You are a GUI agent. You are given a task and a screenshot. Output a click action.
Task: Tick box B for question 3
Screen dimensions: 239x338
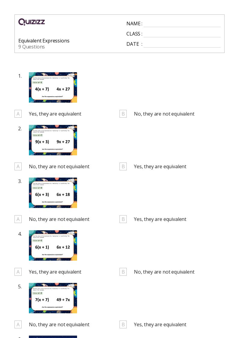click(x=123, y=219)
